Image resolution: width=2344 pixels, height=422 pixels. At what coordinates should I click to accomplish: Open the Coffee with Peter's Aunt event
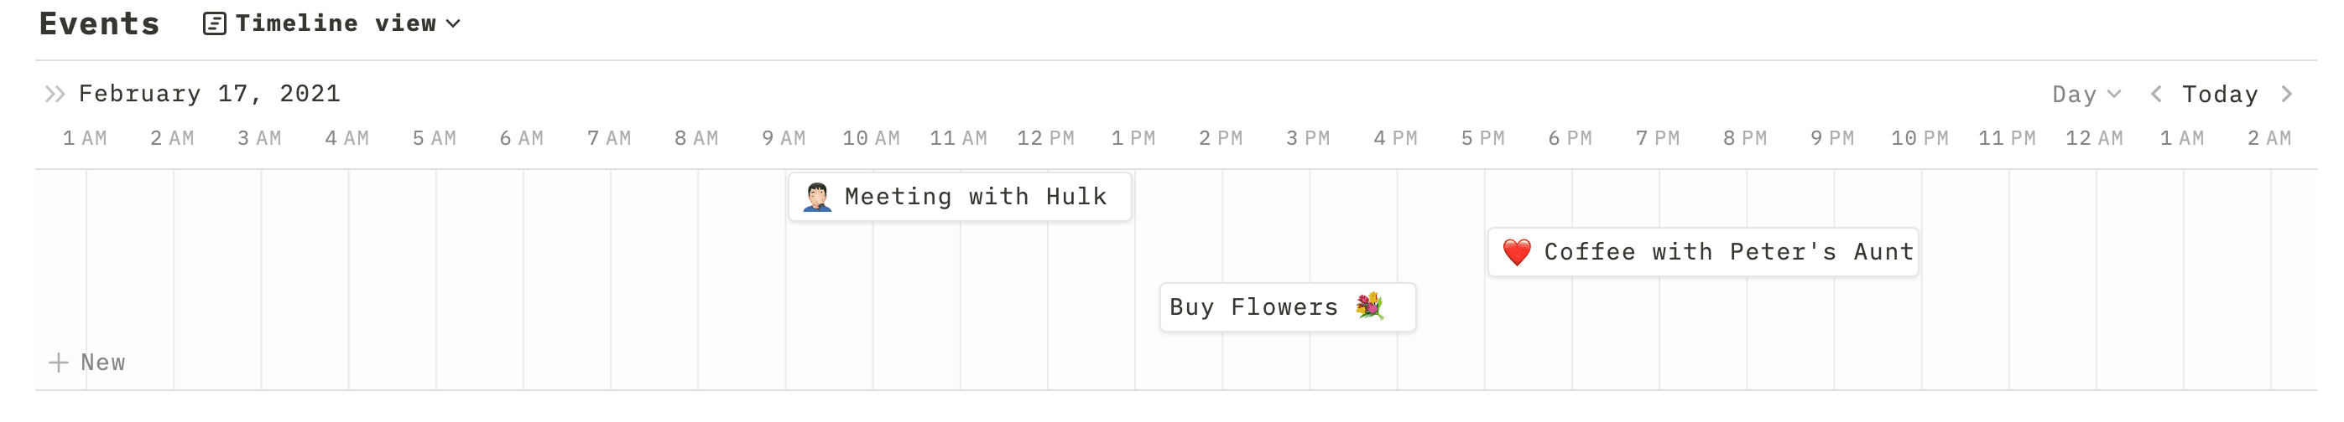pyautogui.click(x=1727, y=252)
